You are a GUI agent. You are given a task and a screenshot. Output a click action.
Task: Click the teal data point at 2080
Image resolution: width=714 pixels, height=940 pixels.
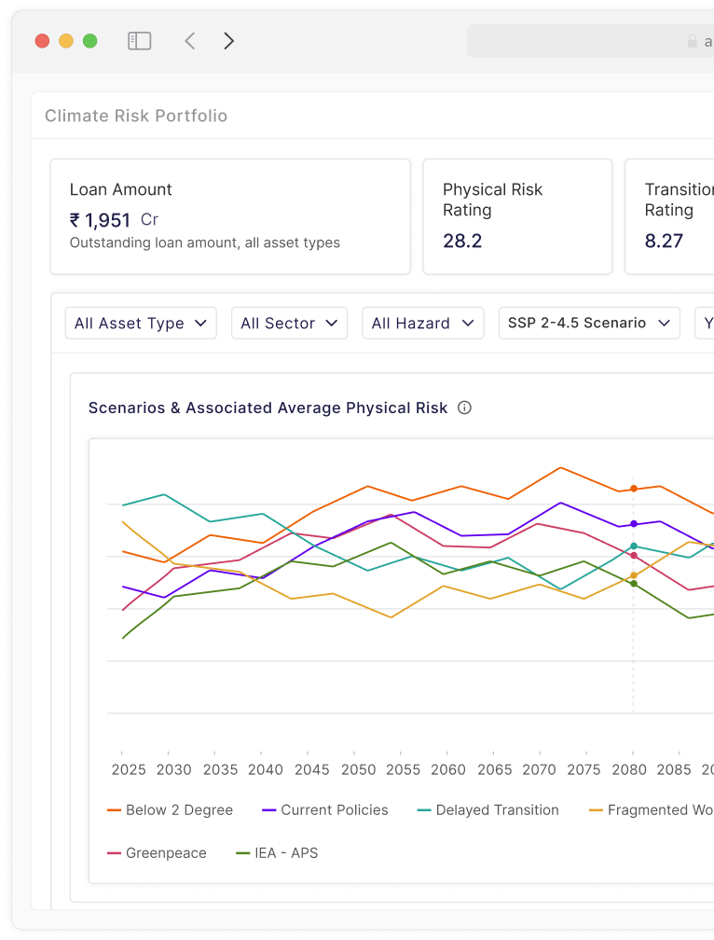(x=634, y=546)
